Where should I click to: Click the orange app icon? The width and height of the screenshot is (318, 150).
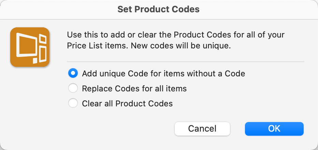coord(30,47)
